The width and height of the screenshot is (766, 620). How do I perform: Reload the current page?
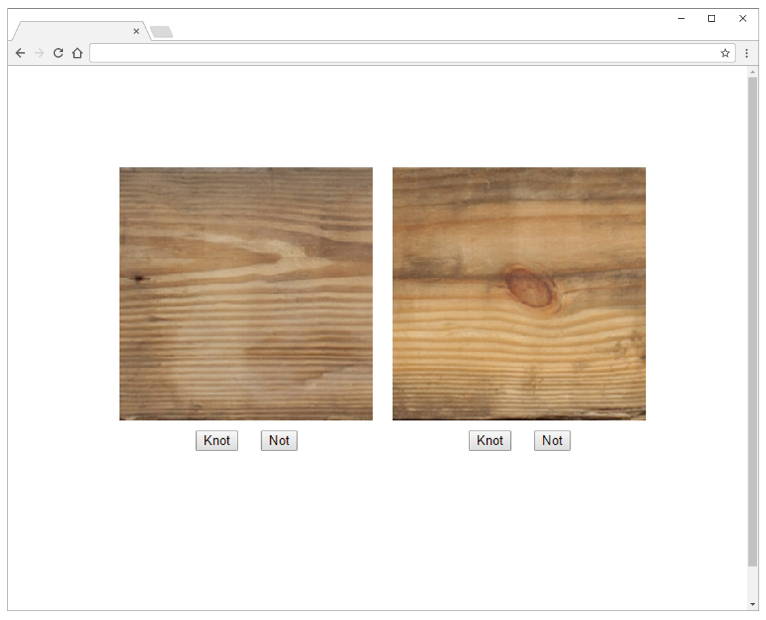pos(58,53)
